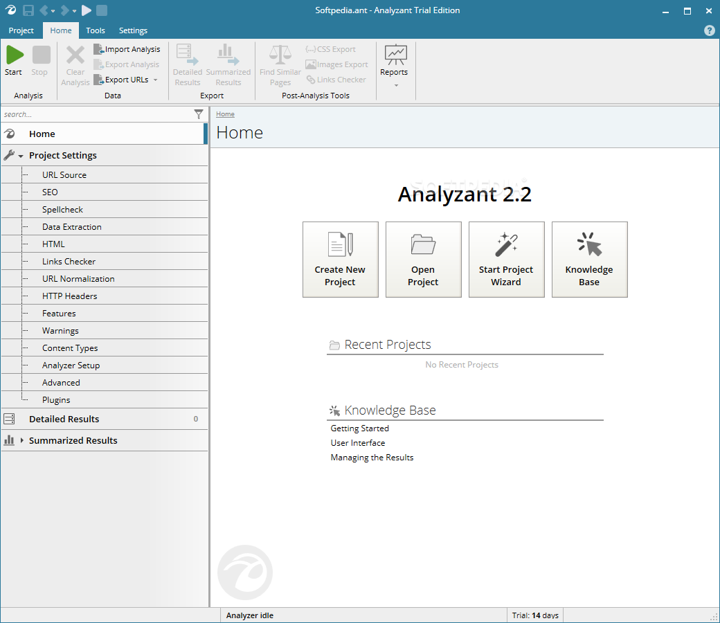This screenshot has height=623, width=720.
Task: Click the Analyzant logo in title bar
Action: pyautogui.click(x=10, y=10)
